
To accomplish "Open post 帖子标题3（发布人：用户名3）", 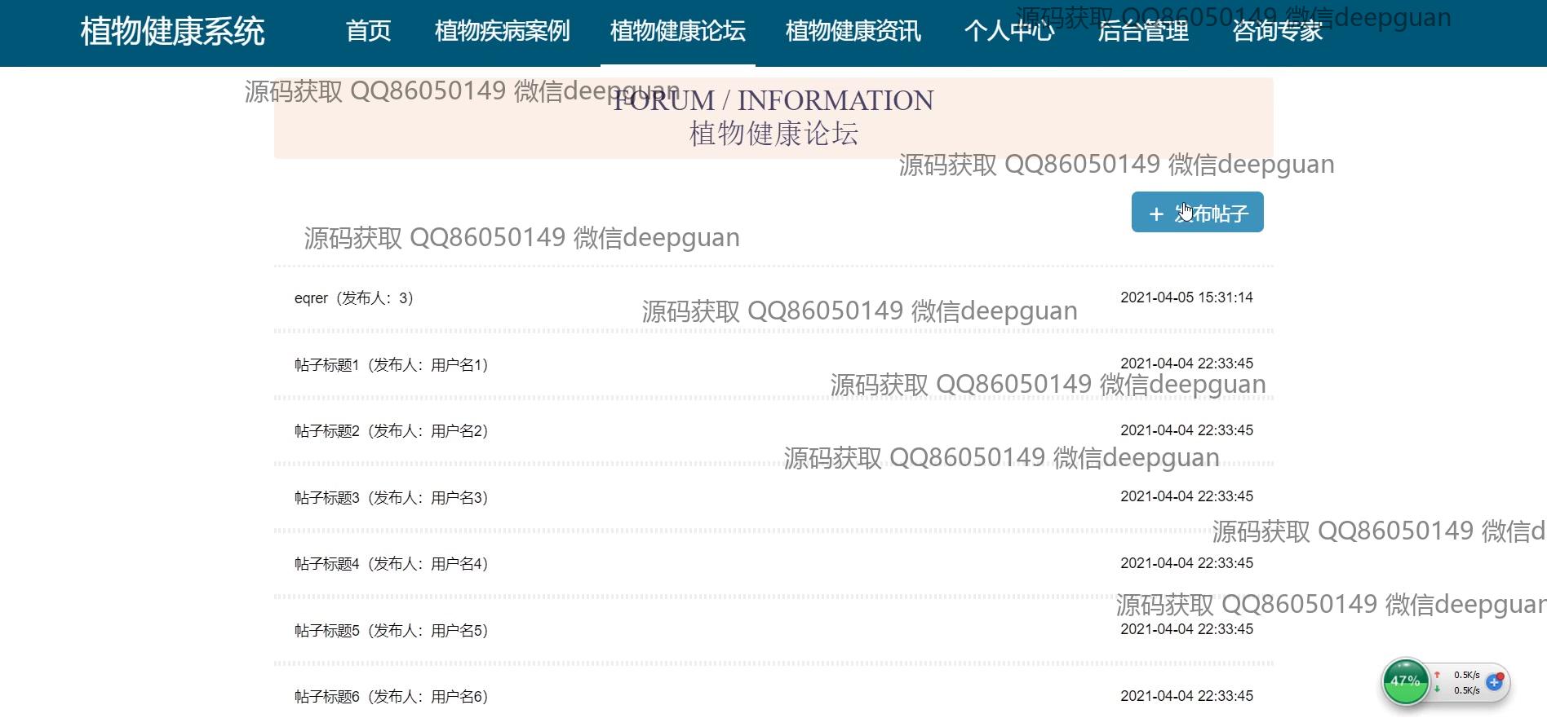I will click(392, 498).
